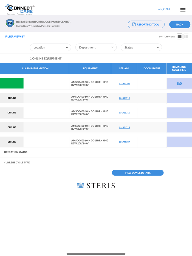Open serial number 031741707

pos(124,142)
